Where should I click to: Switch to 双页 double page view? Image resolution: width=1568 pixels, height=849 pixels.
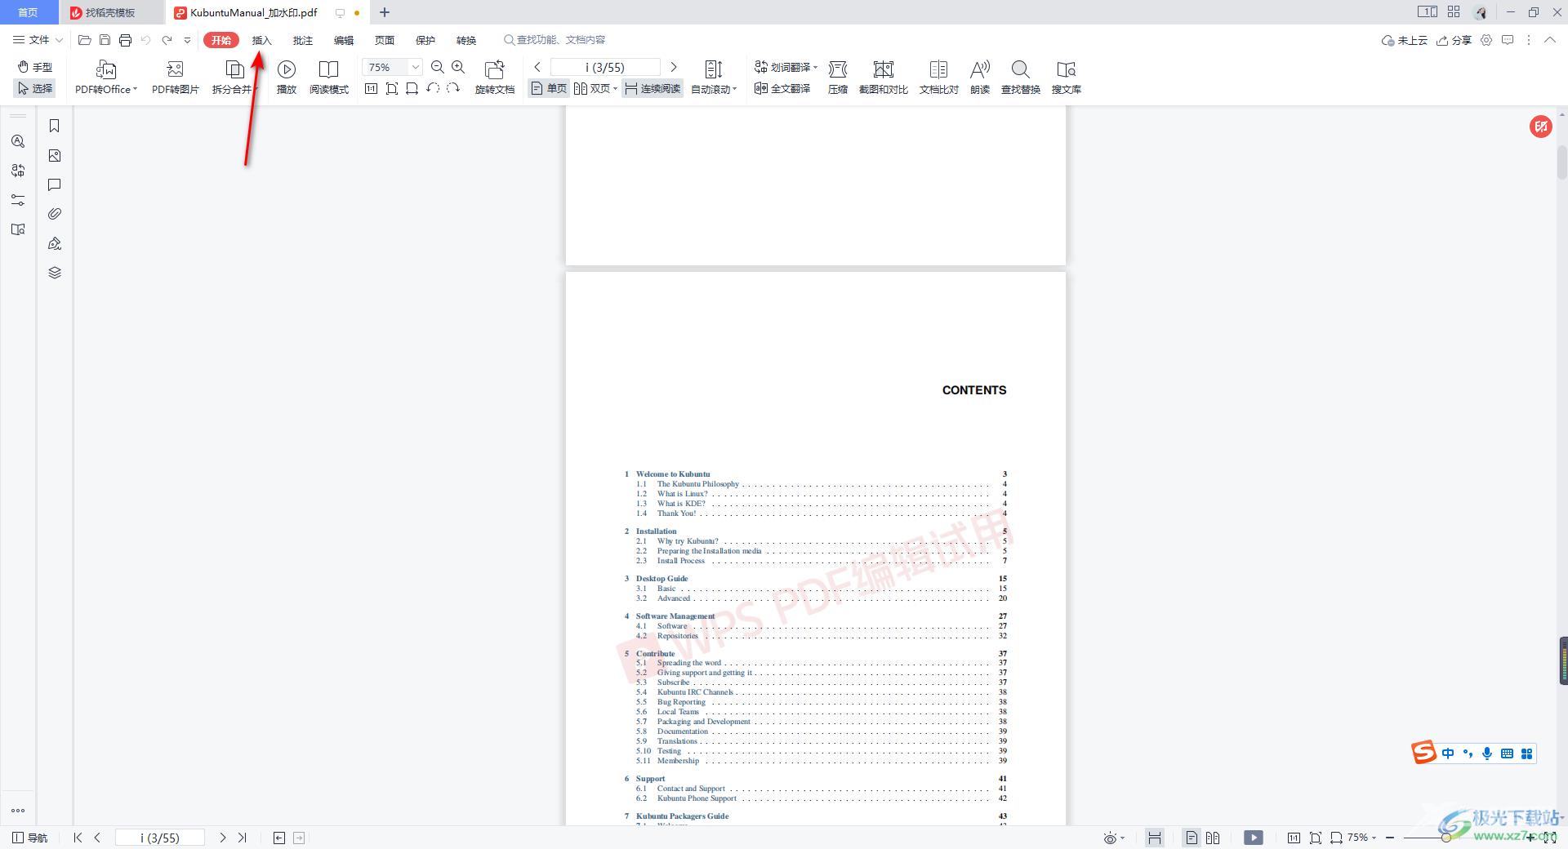595,88
